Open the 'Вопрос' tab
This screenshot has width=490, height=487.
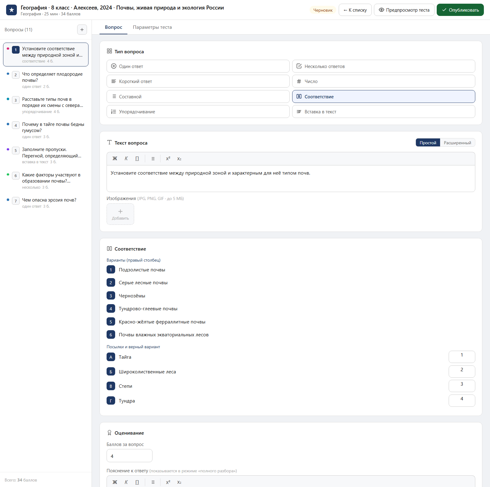[114, 27]
